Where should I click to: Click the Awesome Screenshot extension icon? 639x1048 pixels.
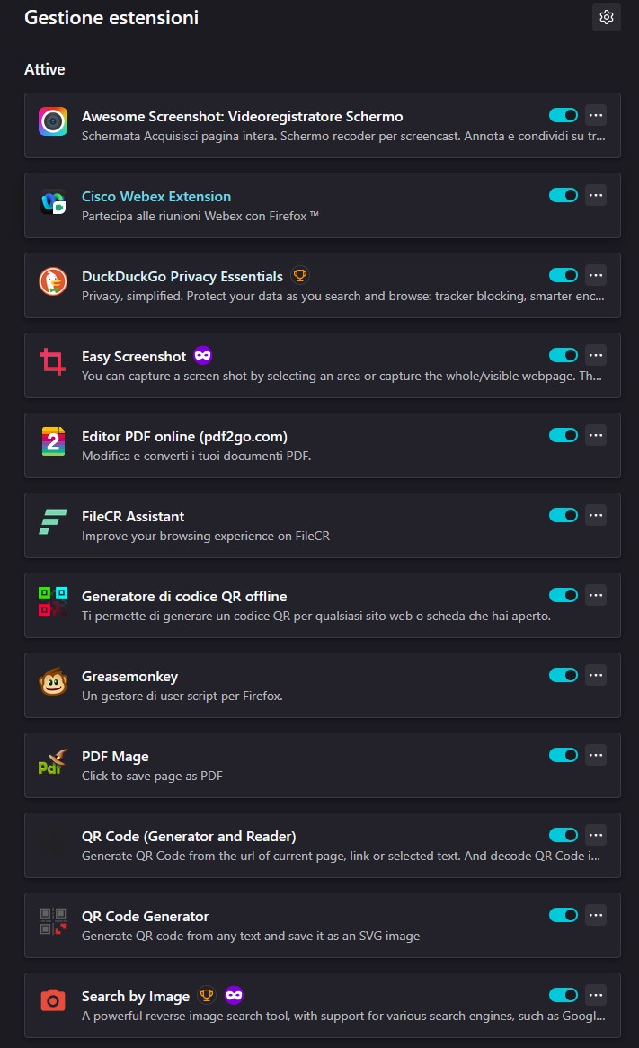53,121
